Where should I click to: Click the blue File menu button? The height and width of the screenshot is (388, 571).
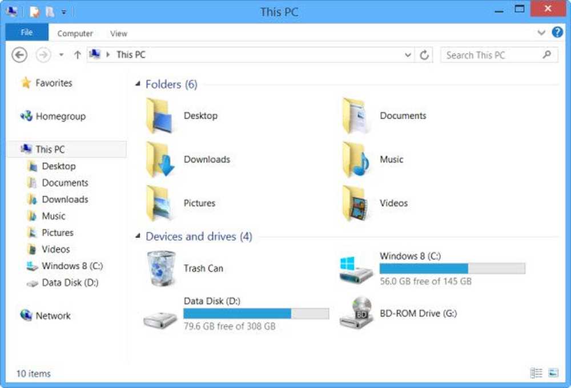pyautogui.click(x=27, y=33)
